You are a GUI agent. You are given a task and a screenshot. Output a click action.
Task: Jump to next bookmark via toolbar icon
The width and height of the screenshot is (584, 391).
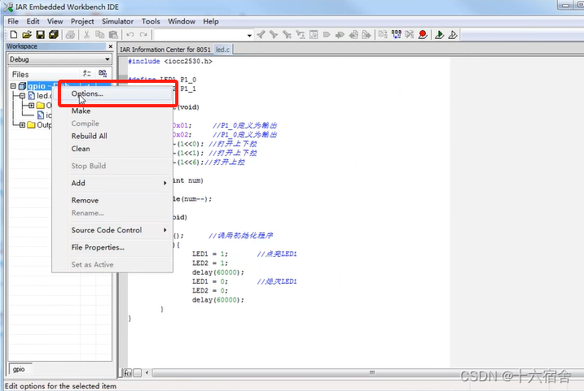340,35
